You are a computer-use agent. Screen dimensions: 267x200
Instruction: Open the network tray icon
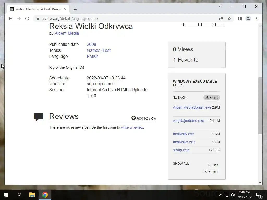click(x=227, y=195)
